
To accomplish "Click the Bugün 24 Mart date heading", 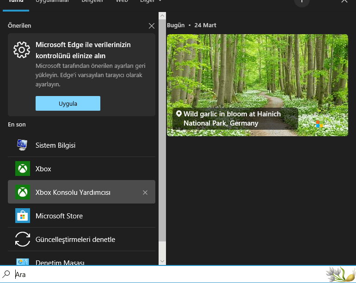I will click(191, 25).
